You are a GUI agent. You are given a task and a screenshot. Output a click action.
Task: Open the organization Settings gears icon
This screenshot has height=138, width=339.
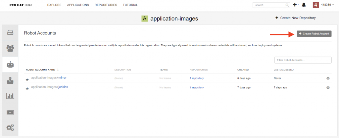[10, 128]
